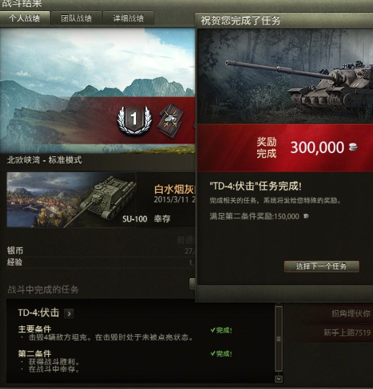373x389 pixels.
Task: Click the 银币 credits row
Action: (101, 251)
